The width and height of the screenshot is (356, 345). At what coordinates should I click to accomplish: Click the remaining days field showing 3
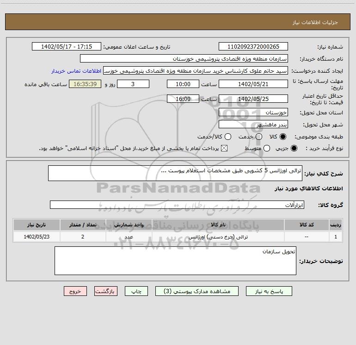tap(133, 84)
